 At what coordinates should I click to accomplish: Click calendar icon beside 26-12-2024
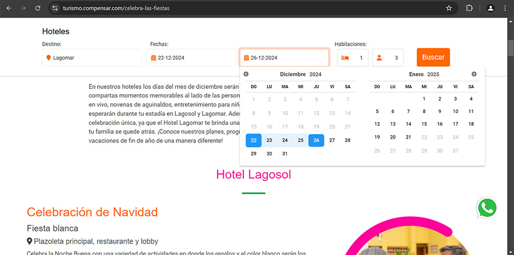[247, 58]
